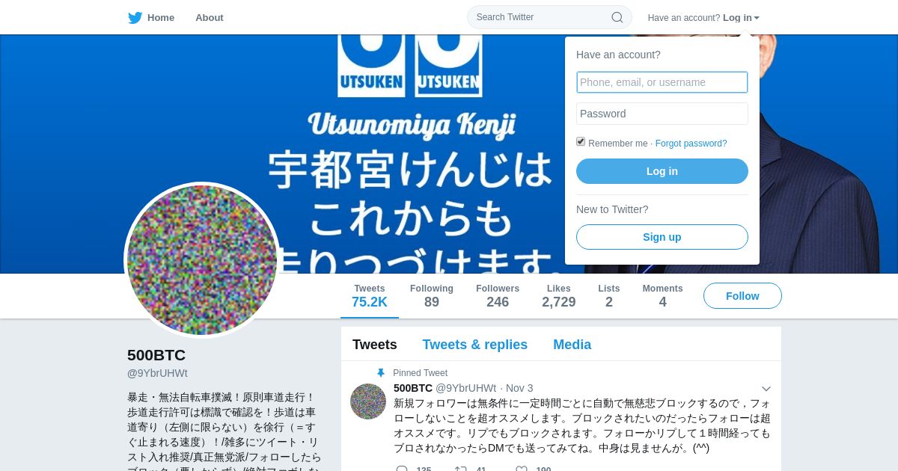
Task: Expand the Log in dropdown caret
Action: coord(757,18)
